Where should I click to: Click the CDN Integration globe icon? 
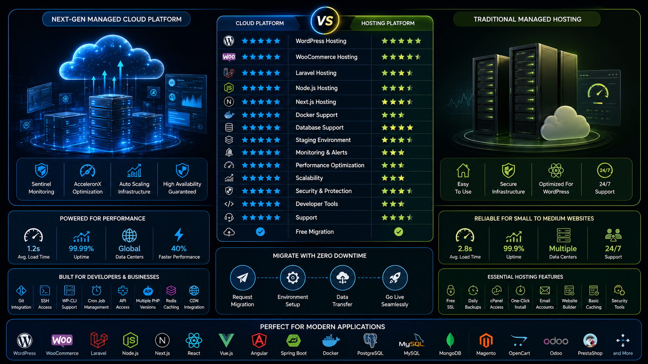[194, 290]
